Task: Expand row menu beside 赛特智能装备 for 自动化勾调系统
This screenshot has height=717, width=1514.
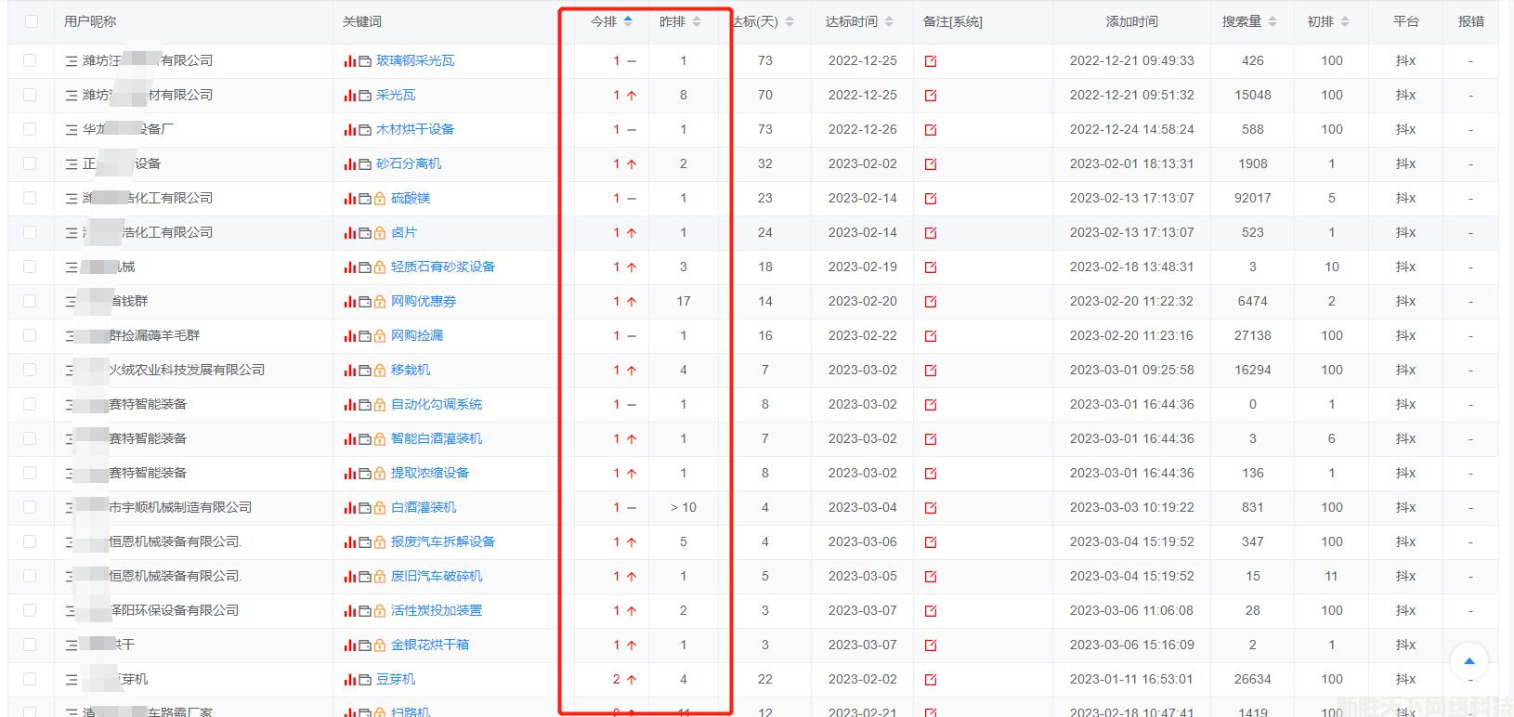Action: (71, 405)
